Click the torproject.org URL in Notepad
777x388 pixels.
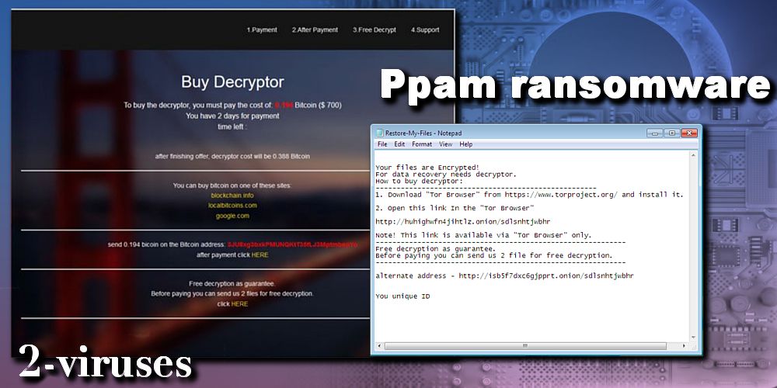click(562, 195)
